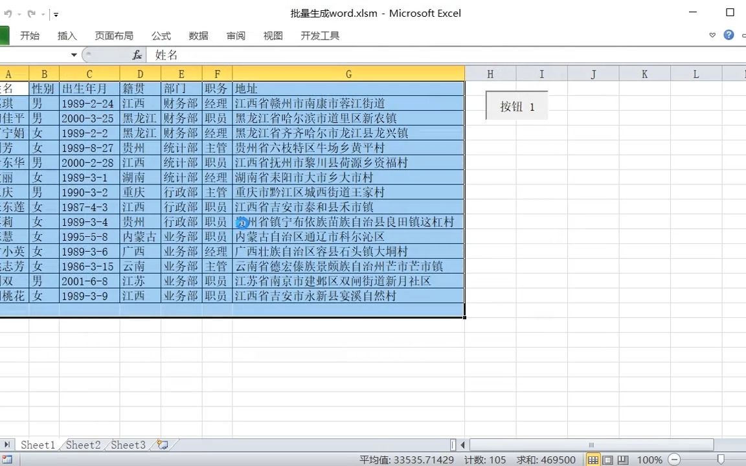Select column H header
This screenshot has height=466, width=746.
490,73
